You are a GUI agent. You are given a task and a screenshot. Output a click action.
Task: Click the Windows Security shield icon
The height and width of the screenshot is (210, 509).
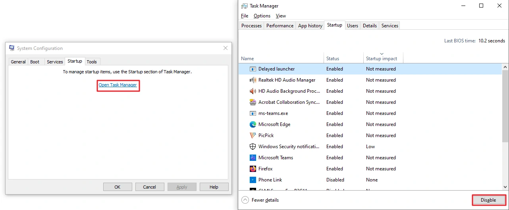253,147
